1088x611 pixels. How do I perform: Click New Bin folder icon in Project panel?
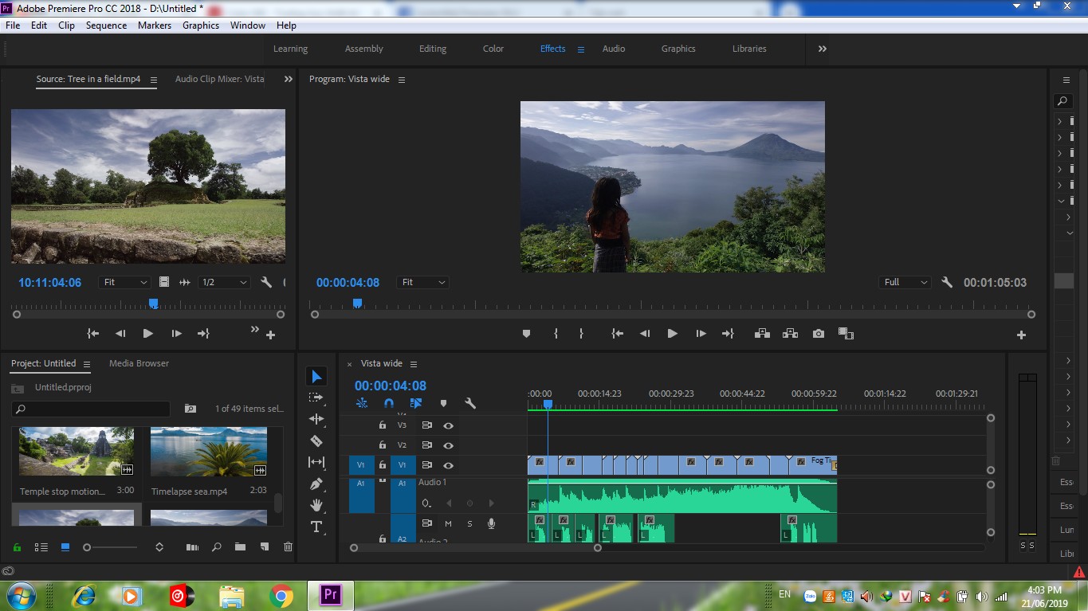coord(240,547)
